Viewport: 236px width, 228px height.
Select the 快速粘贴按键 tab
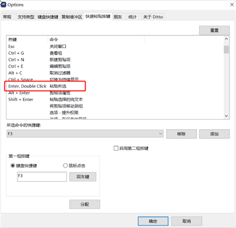click(98, 16)
